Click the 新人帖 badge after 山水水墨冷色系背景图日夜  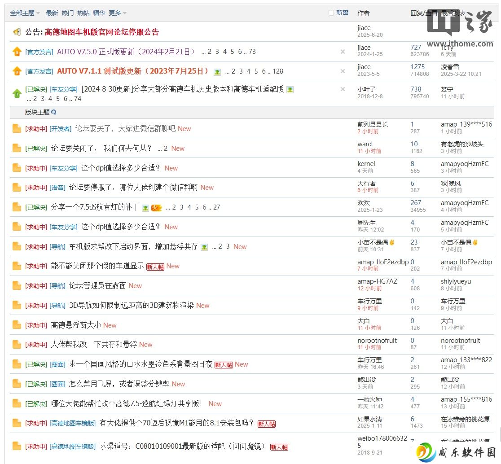[x=224, y=365]
